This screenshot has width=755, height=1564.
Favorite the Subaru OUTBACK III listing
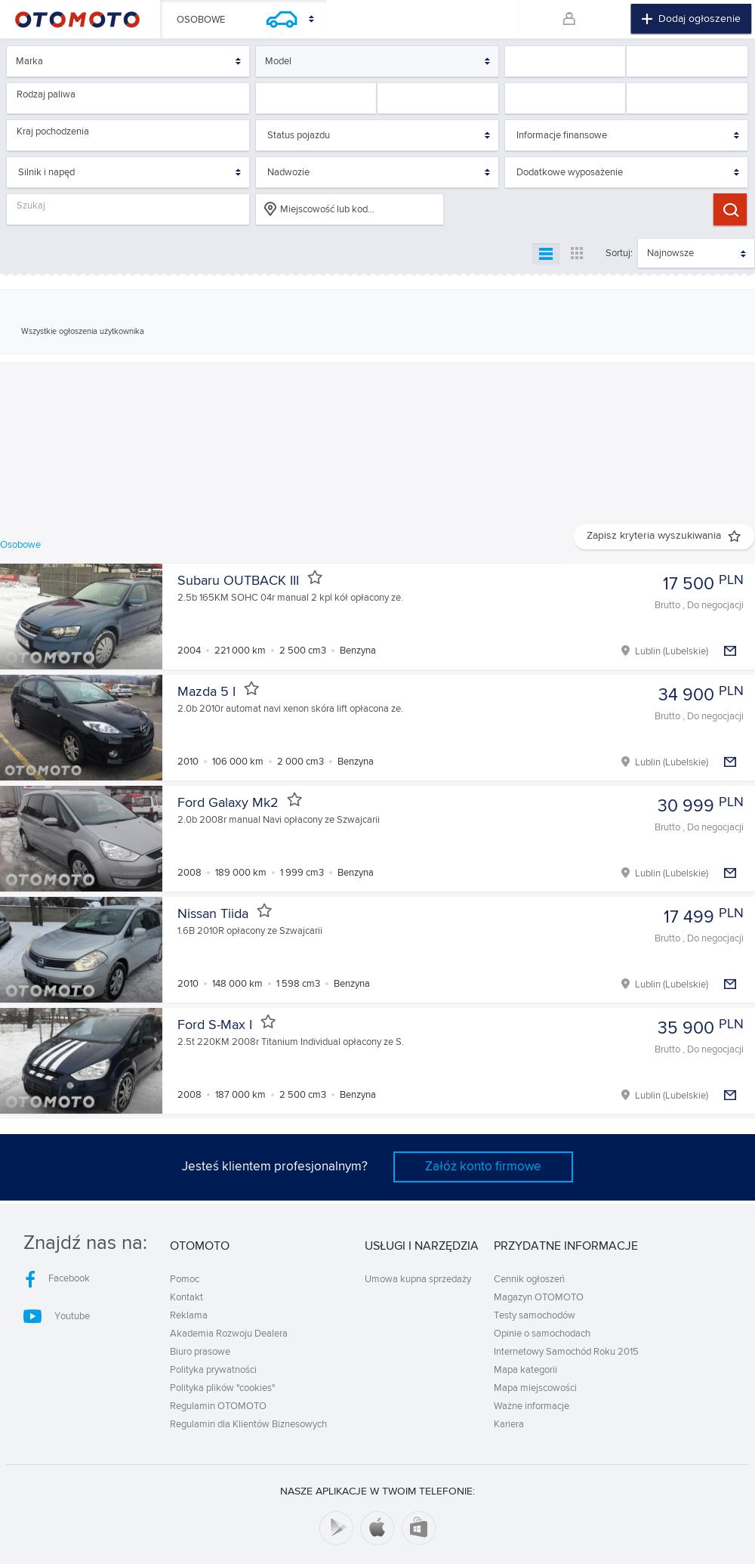tap(315, 578)
